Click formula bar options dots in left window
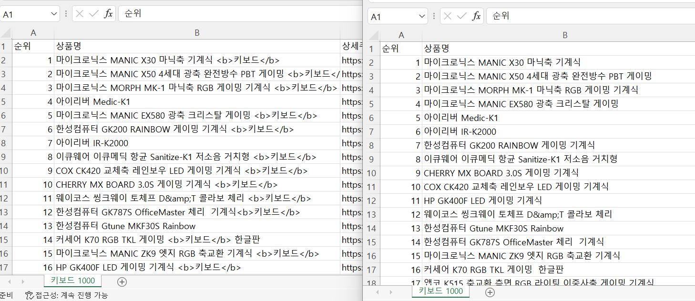The height and width of the screenshot is (301, 695). click(66, 14)
